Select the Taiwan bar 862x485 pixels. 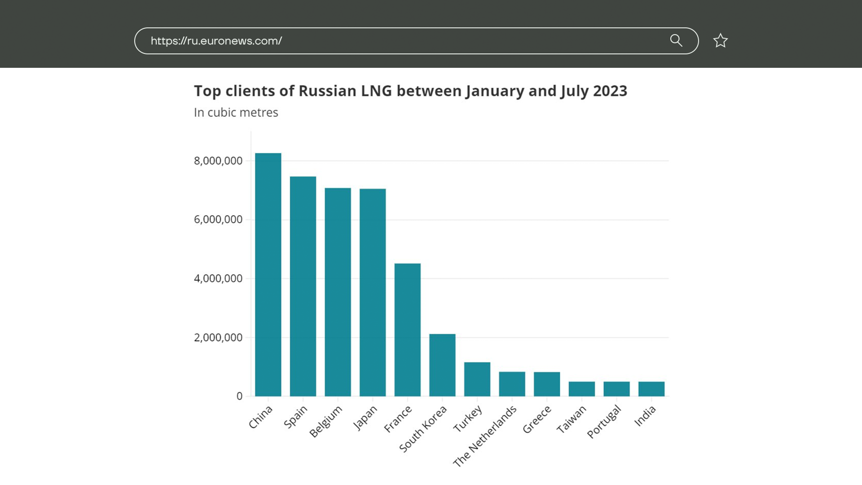(581, 389)
